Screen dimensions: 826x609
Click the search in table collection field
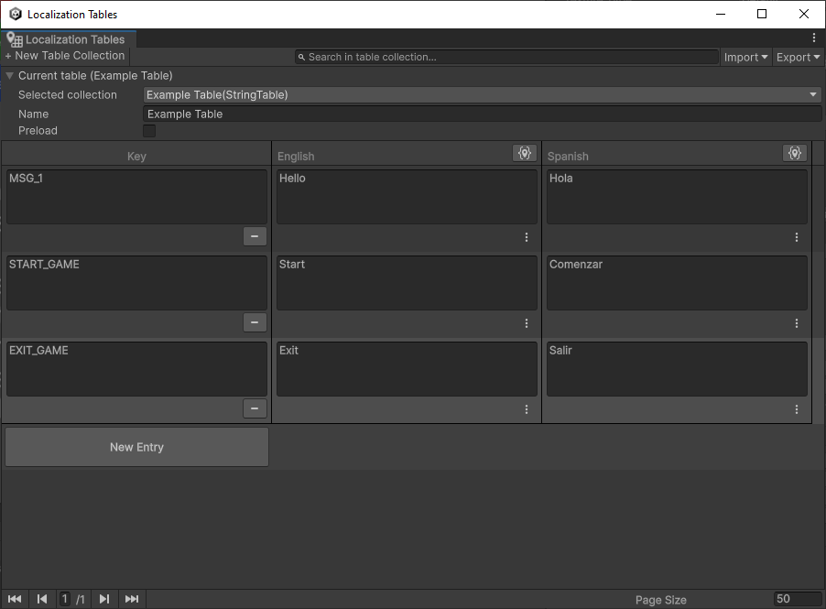pos(506,57)
